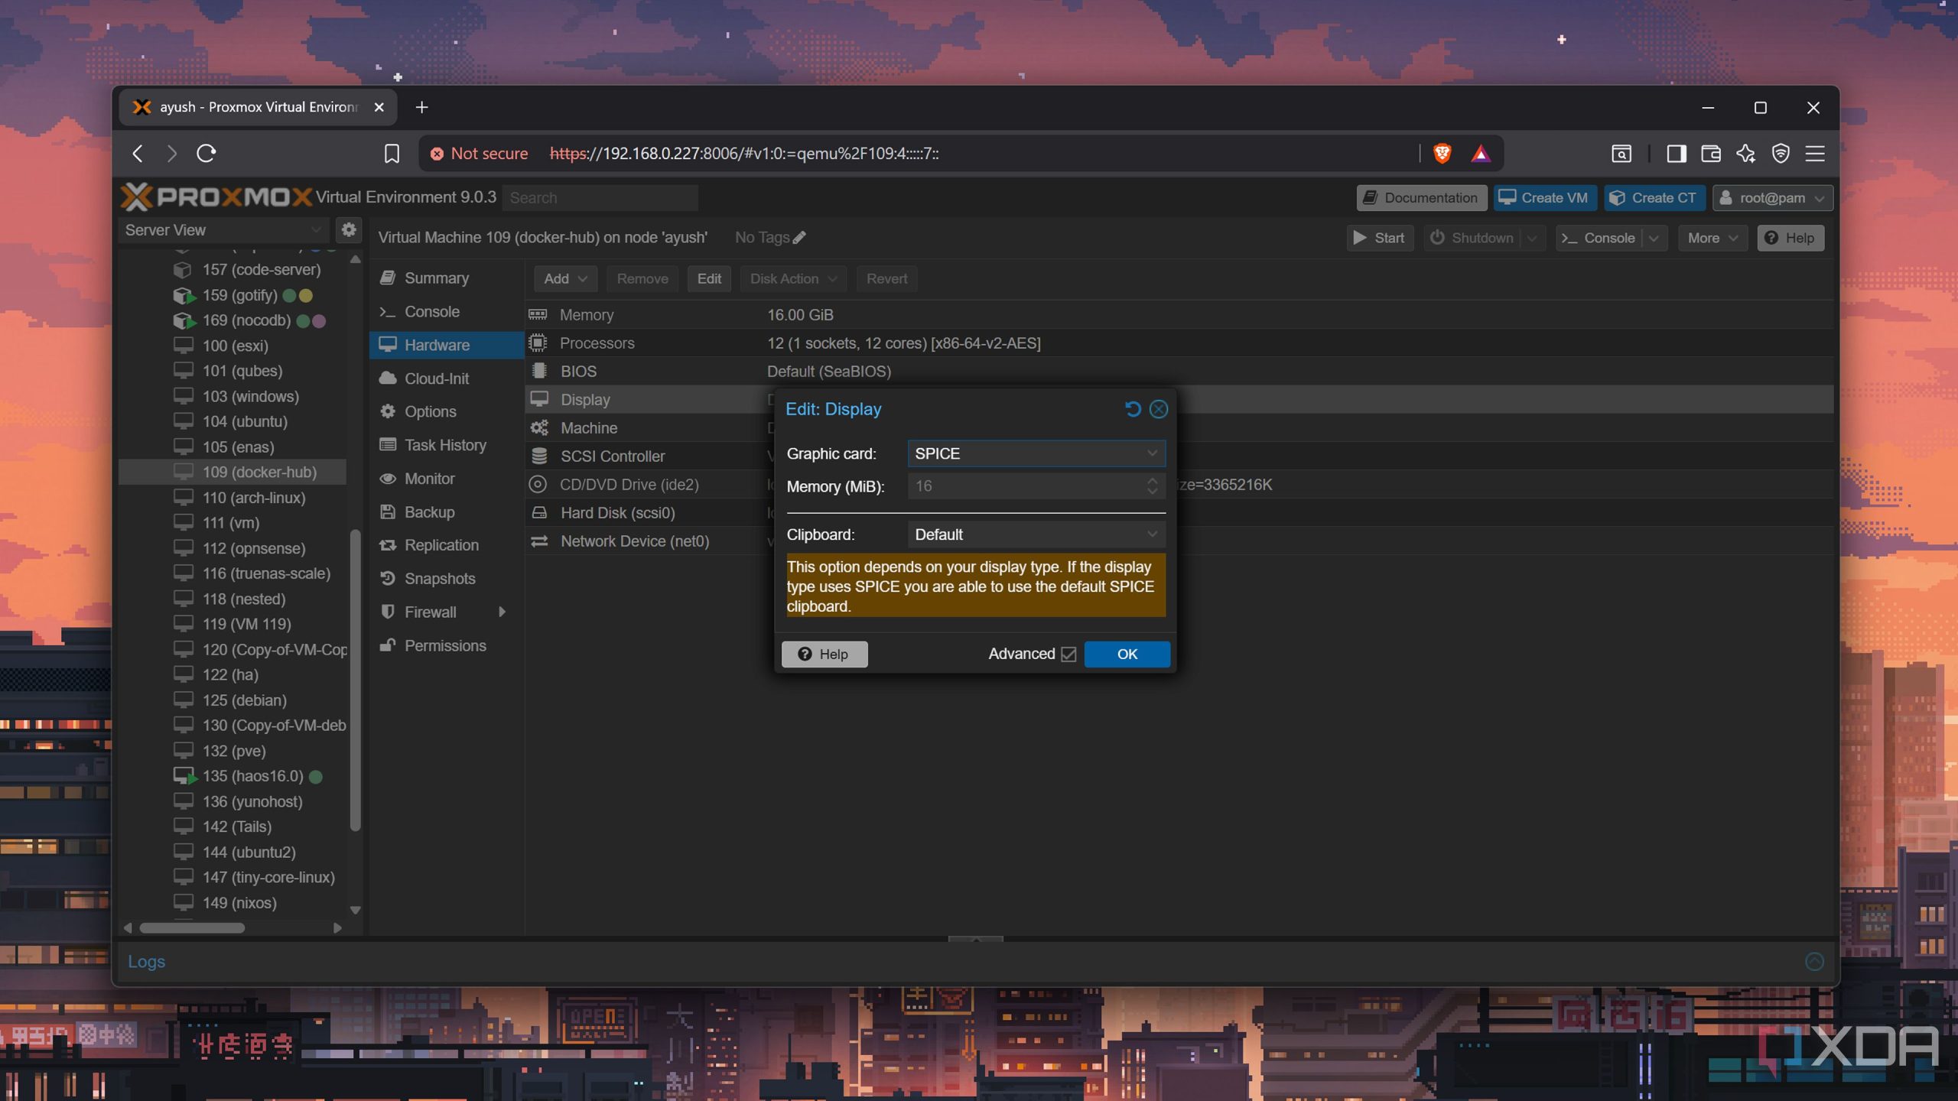
Task: Open the Add hardware dropdown
Action: pyautogui.click(x=565, y=279)
